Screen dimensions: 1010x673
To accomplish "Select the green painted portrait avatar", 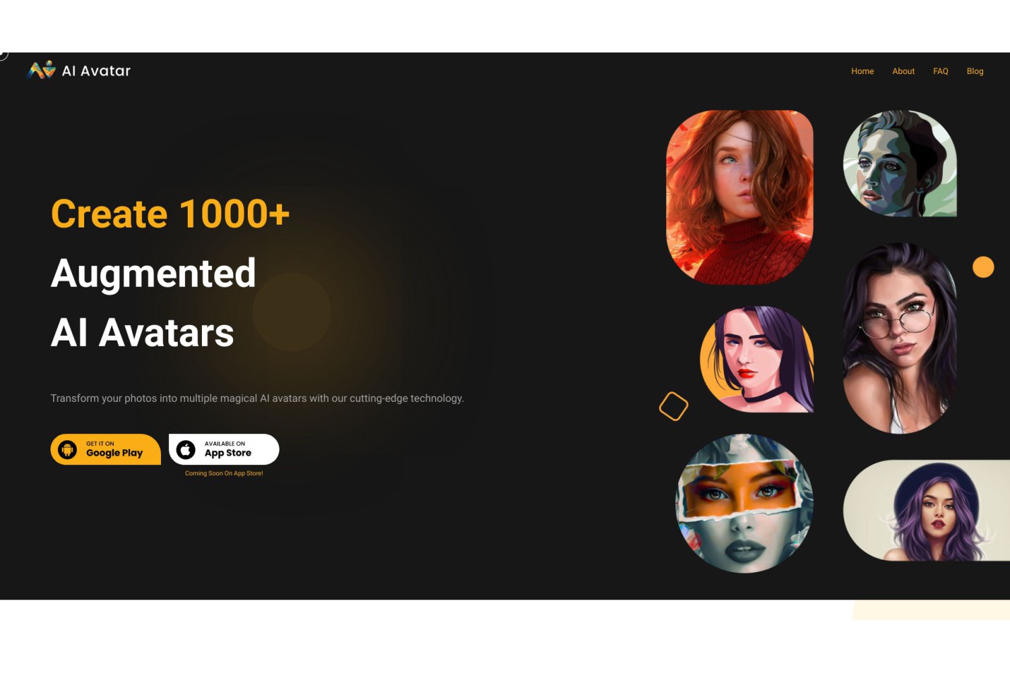I will 900,164.
